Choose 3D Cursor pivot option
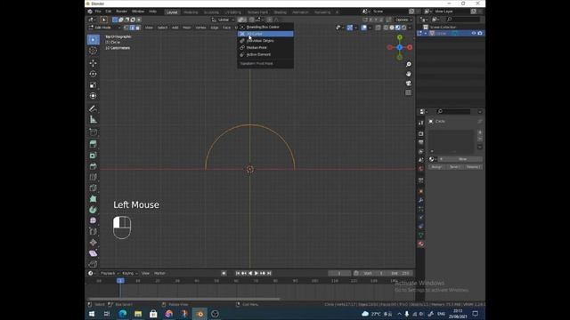 point(265,34)
